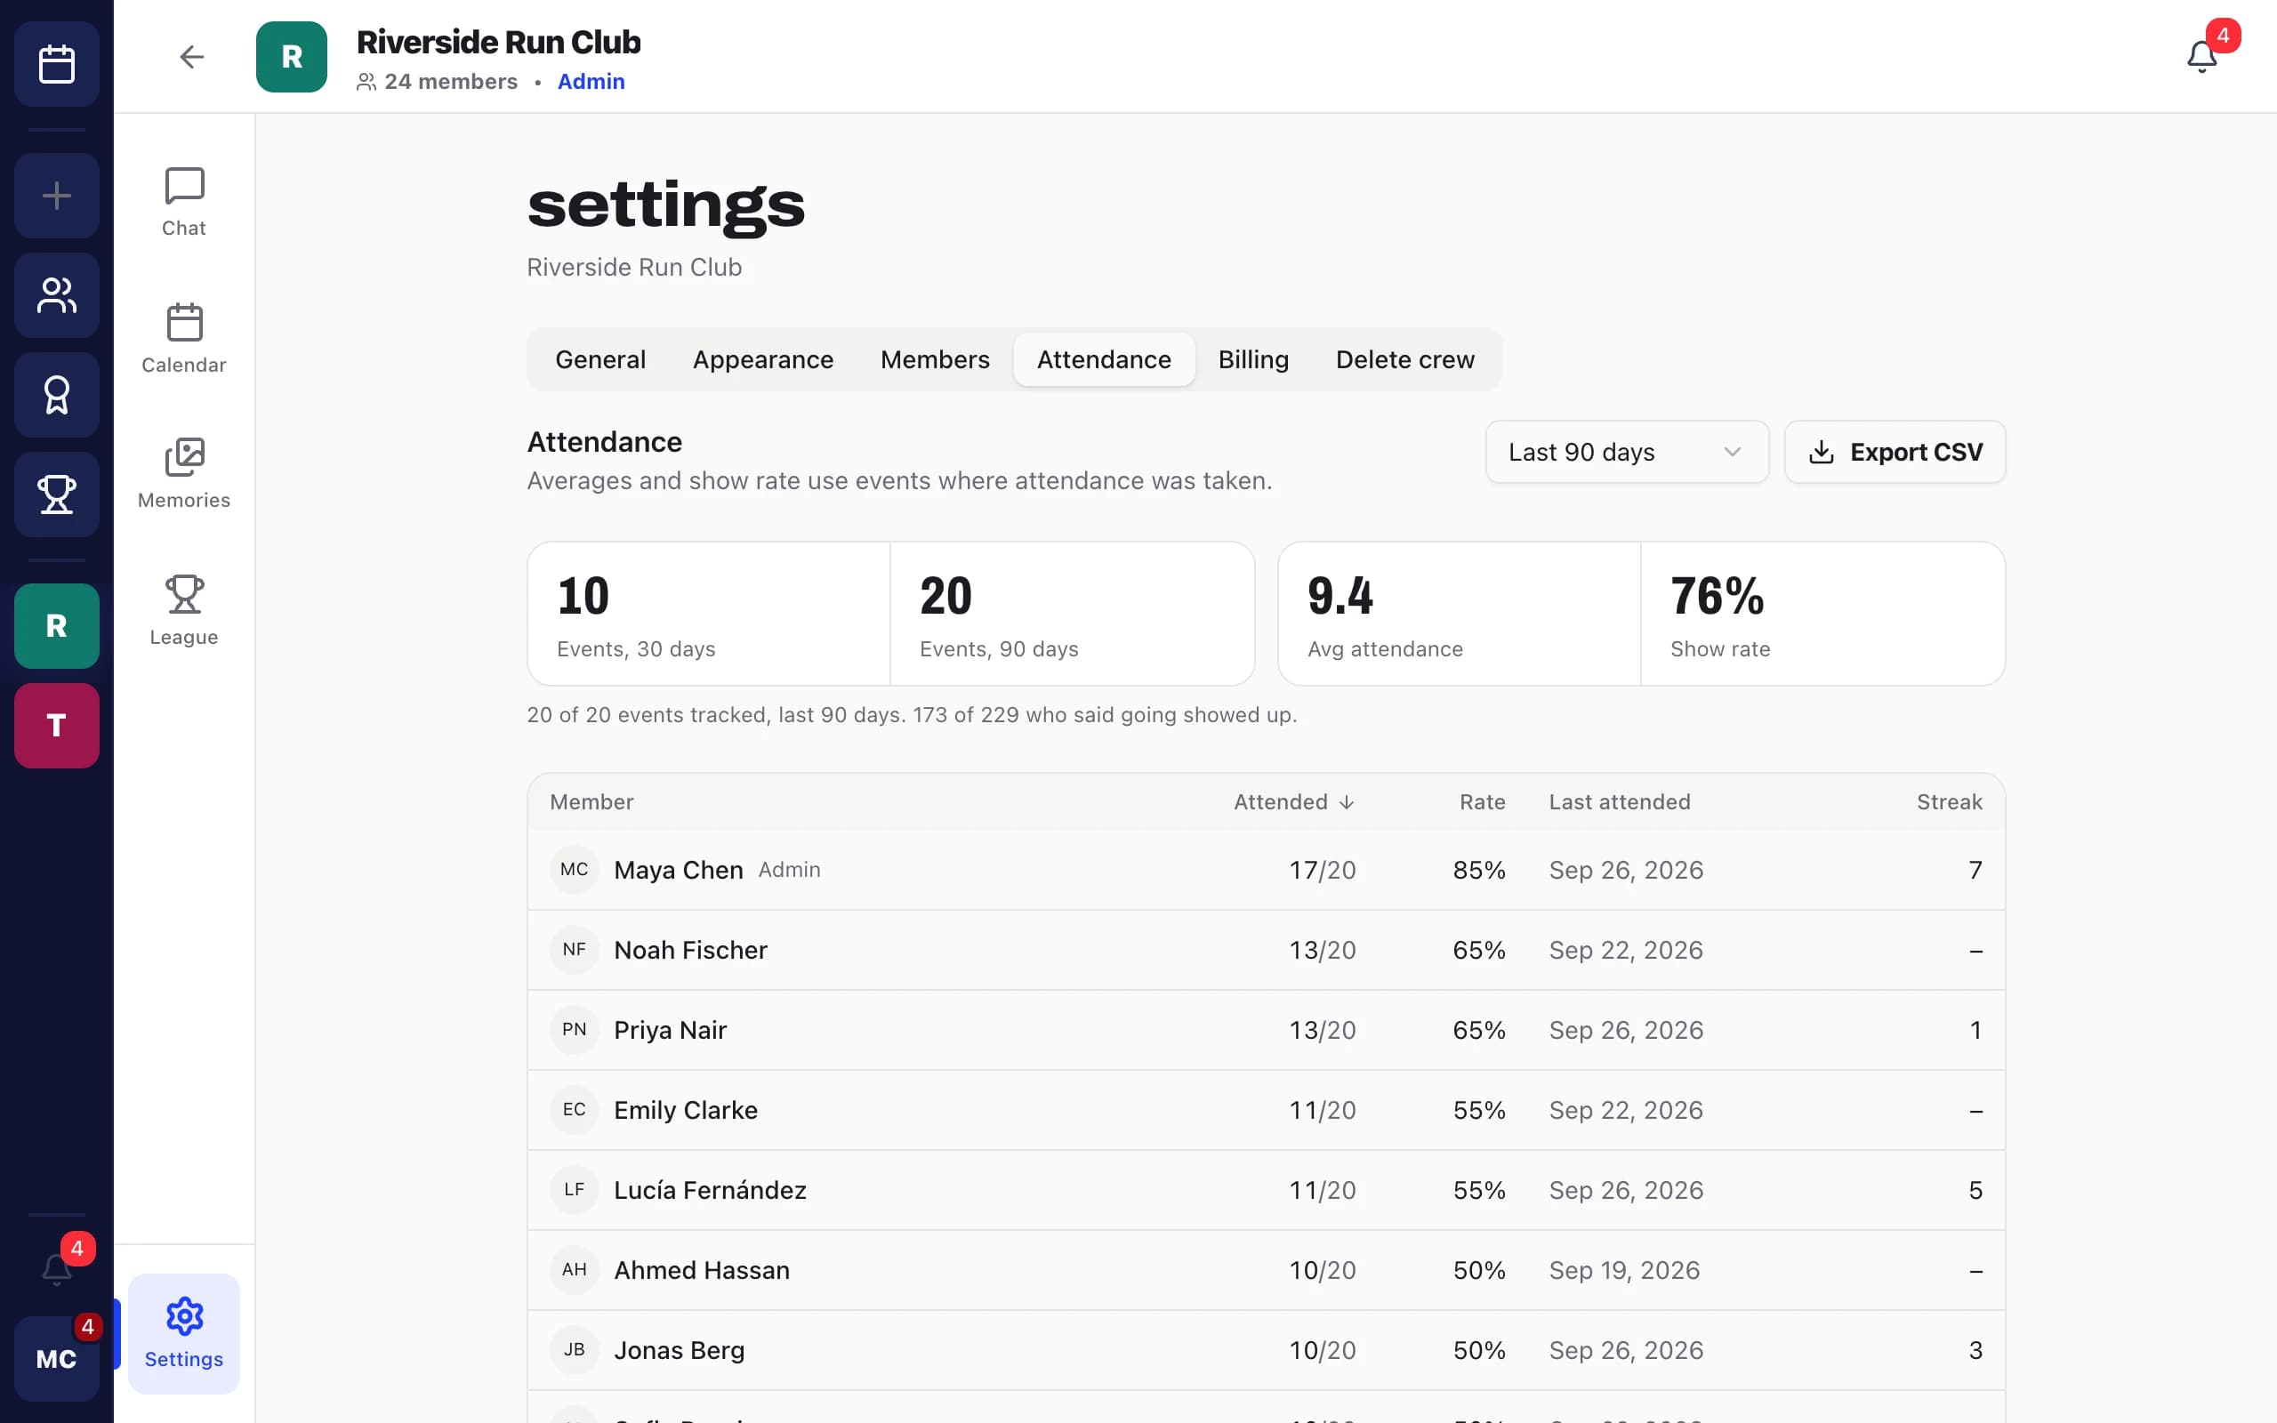Sort by the Streak column header
This screenshot has width=2277, height=1423.
1950,802
